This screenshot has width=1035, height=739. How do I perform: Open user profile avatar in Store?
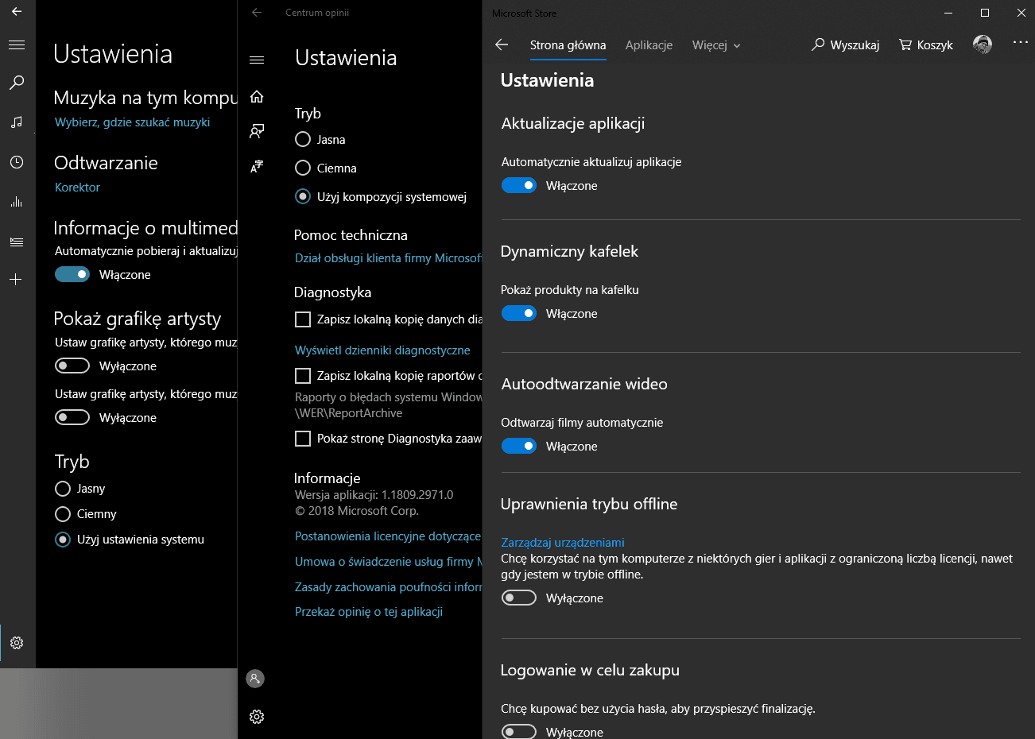pos(983,44)
